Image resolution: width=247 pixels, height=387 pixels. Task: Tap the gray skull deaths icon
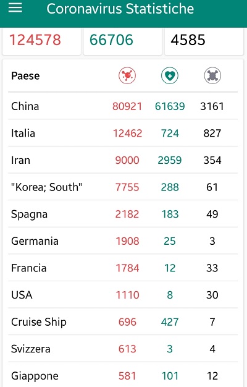pyautogui.click(x=212, y=75)
